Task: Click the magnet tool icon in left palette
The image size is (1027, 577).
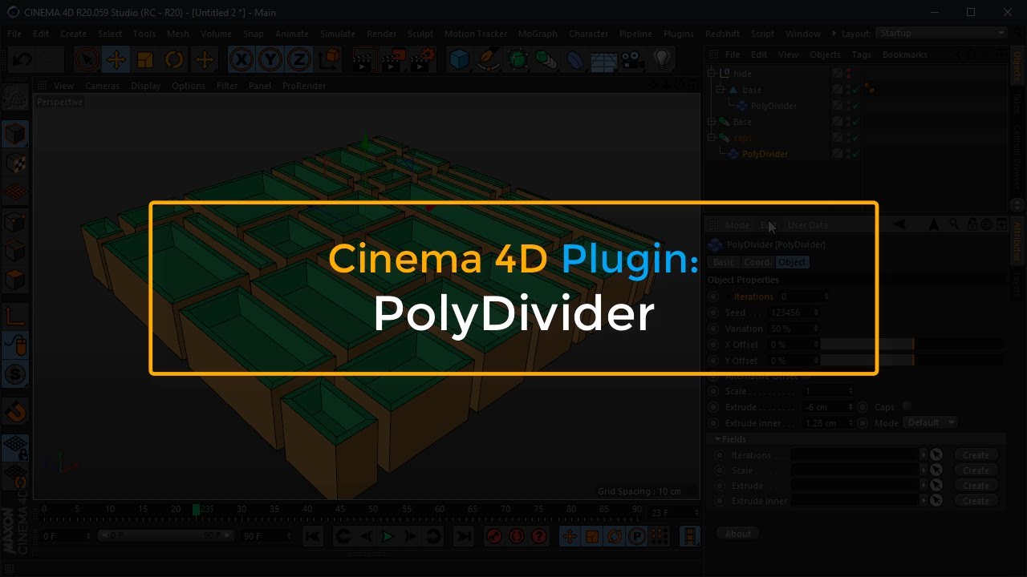Action: pyautogui.click(x=15, y=413)
